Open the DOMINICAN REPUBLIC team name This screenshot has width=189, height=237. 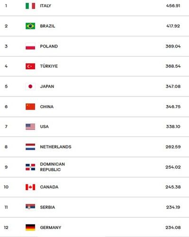(x=53, y=167)
